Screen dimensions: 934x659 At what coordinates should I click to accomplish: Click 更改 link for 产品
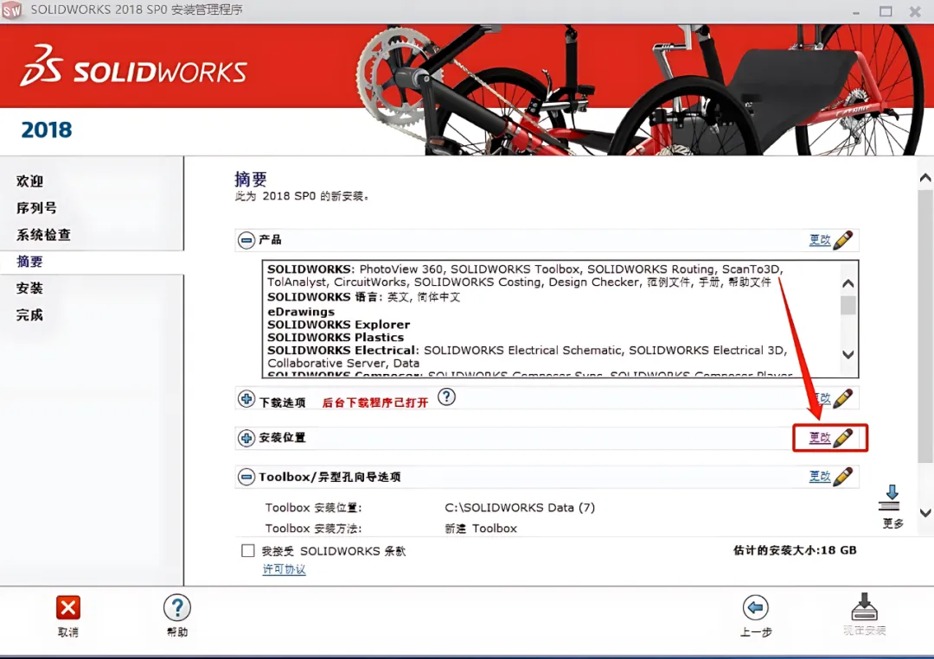[820, 240]
